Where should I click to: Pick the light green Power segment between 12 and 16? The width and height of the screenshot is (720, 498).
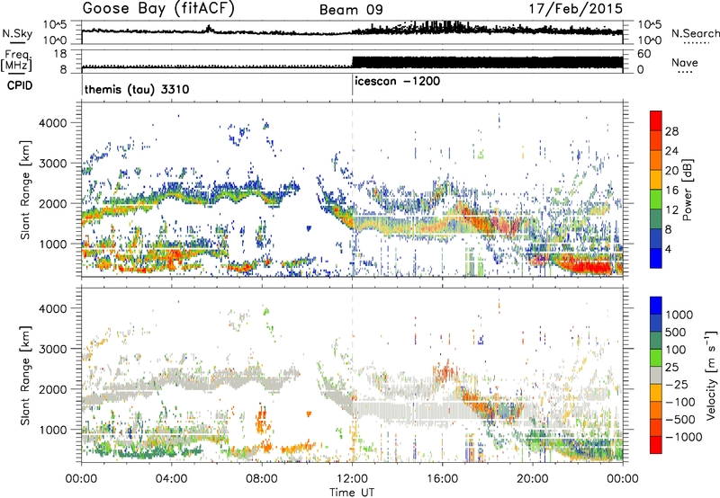pos(656,199)
